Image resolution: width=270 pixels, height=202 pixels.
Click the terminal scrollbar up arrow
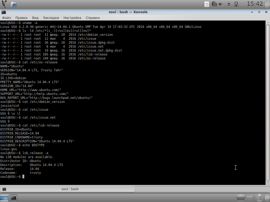coord(268,23)
